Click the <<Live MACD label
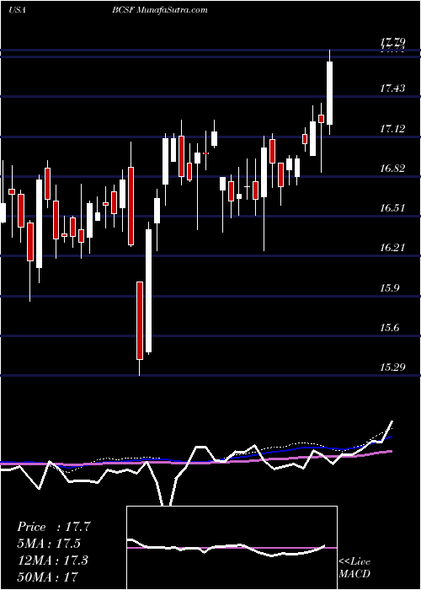Image resolution: width=421 pixels, height=590 pixels. coord(354,568)
